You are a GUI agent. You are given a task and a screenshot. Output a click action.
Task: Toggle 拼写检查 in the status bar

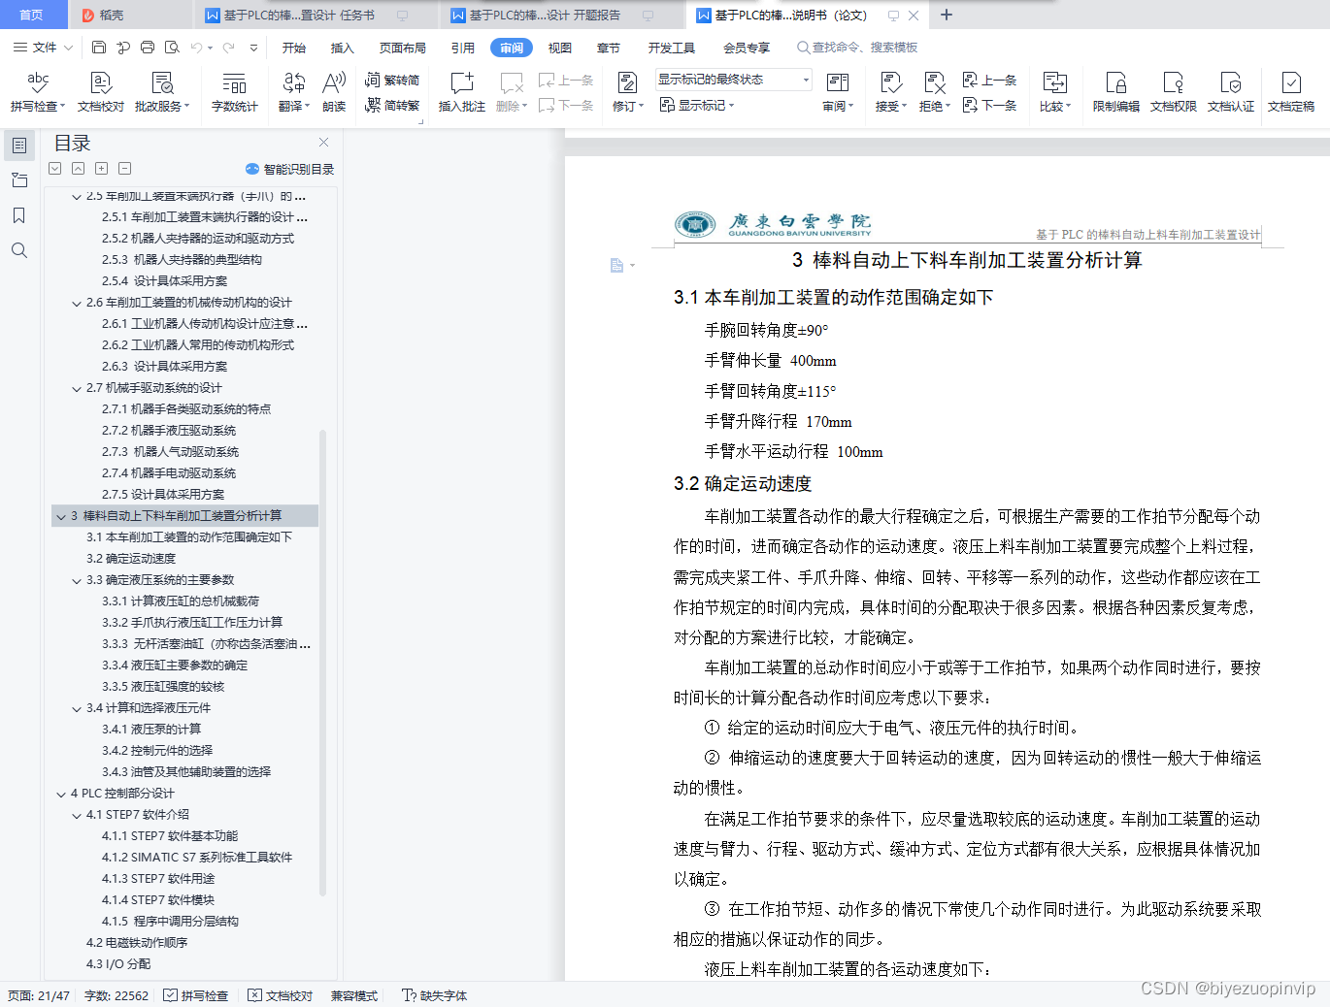click(x=196, y=995)
